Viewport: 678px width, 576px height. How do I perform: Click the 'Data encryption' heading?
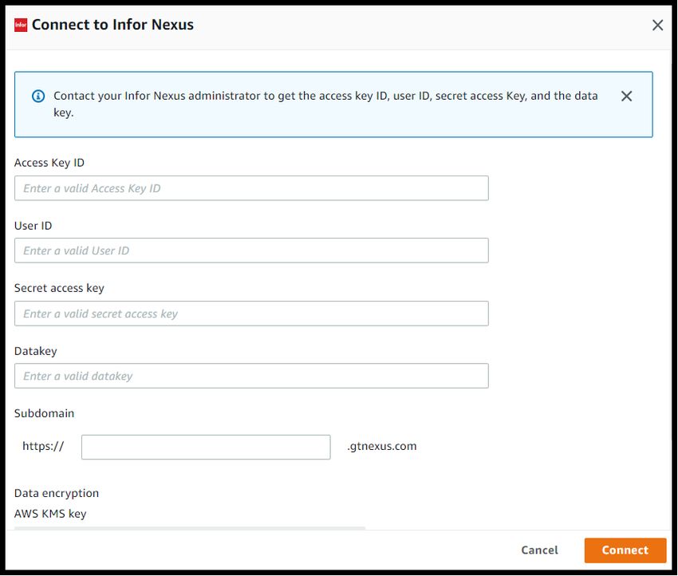57,493
